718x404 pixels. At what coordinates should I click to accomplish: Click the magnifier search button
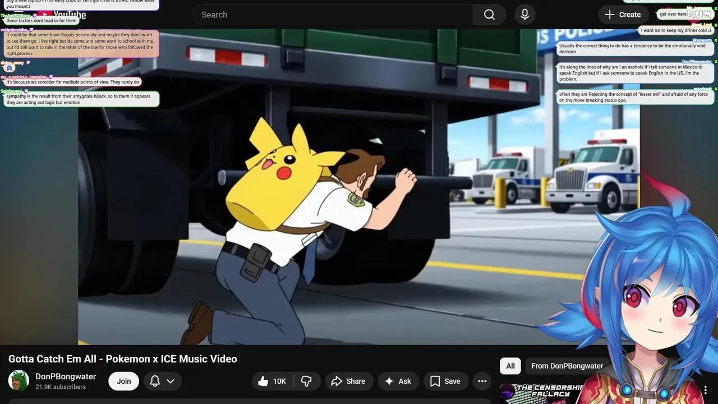pyautogui.click(x=489, y=15)
